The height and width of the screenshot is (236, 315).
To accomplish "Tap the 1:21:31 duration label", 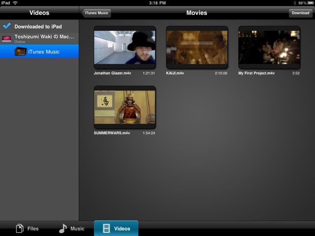I will tap(149, 73).
